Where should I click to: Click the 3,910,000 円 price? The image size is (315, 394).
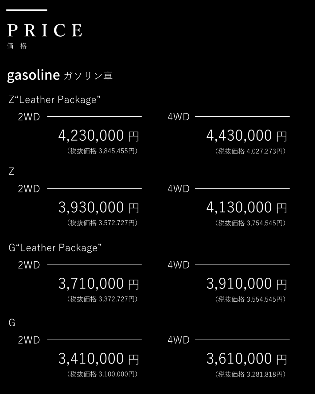(x=247, y=284)
